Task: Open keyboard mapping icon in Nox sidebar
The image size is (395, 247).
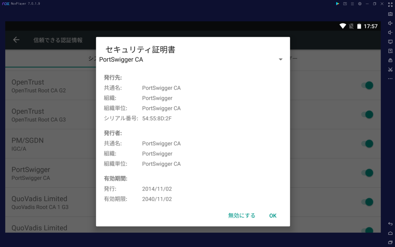Action: tap(390, 14)
